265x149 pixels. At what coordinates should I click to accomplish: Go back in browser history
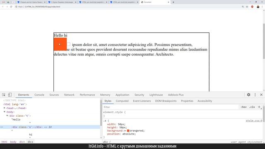click(3, 7)
